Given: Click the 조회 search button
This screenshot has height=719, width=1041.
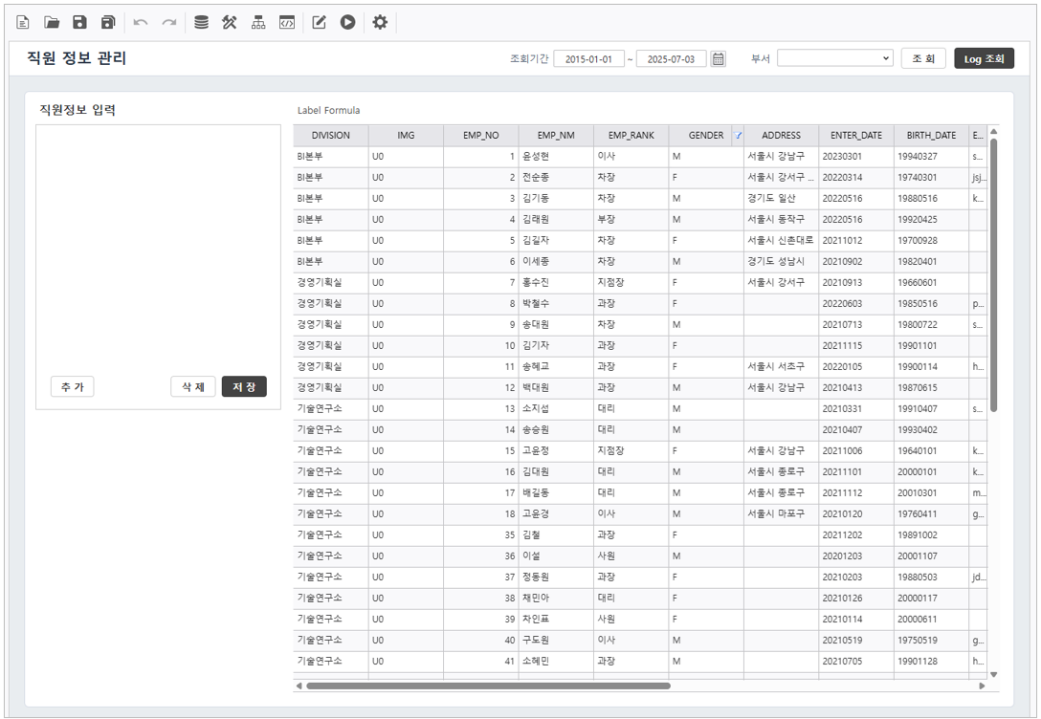Looking at the screenshot, I should (x=923, y=59).
